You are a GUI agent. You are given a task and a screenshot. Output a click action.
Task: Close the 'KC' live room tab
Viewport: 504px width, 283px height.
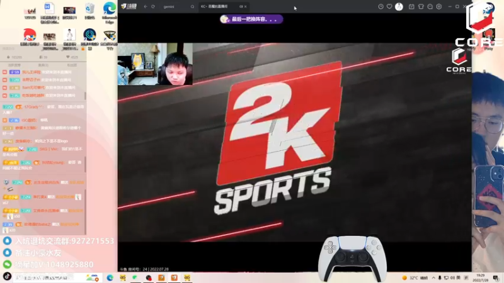tap(246, 6)
